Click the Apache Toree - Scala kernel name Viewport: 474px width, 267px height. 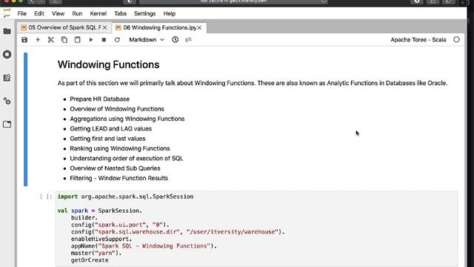418,39
